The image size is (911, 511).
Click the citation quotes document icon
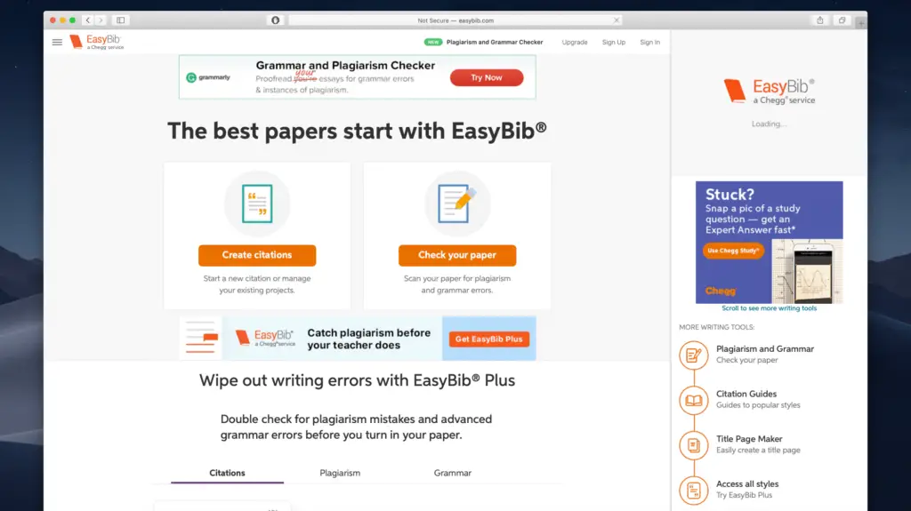(x=257, y=204)
